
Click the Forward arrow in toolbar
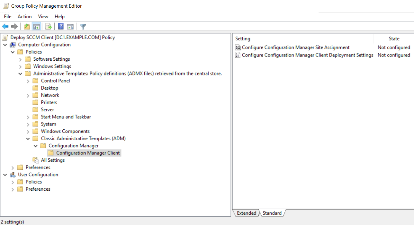14,27
